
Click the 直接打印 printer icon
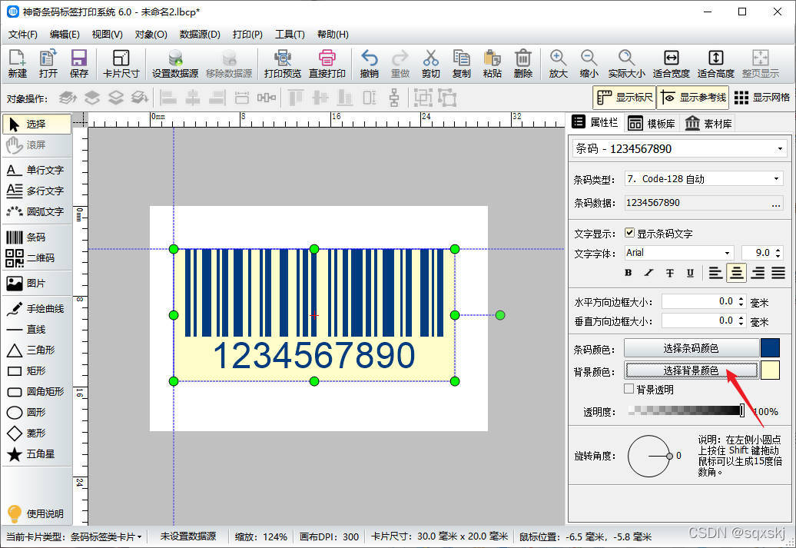(x=327, y=63)
